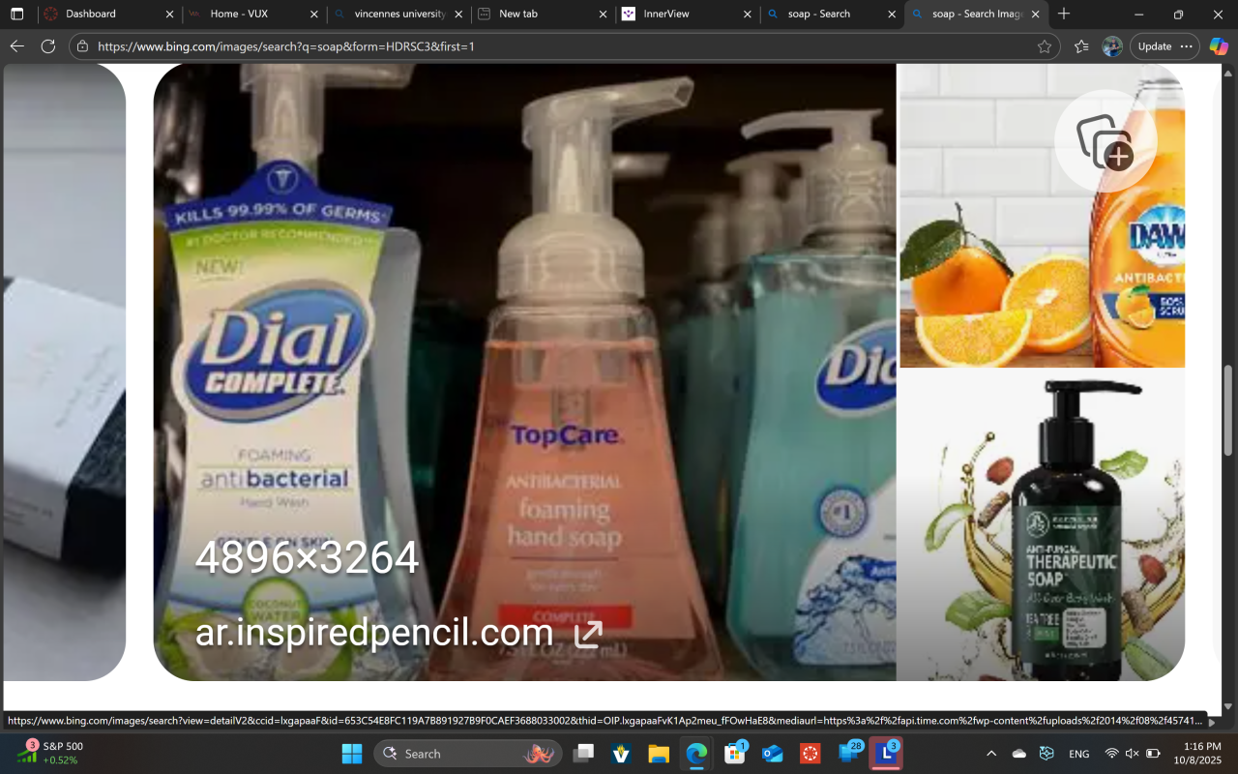Open the browser profile avatar
The height and width of the screenshot is (774, 1238).
click(x=1112, y=46)
